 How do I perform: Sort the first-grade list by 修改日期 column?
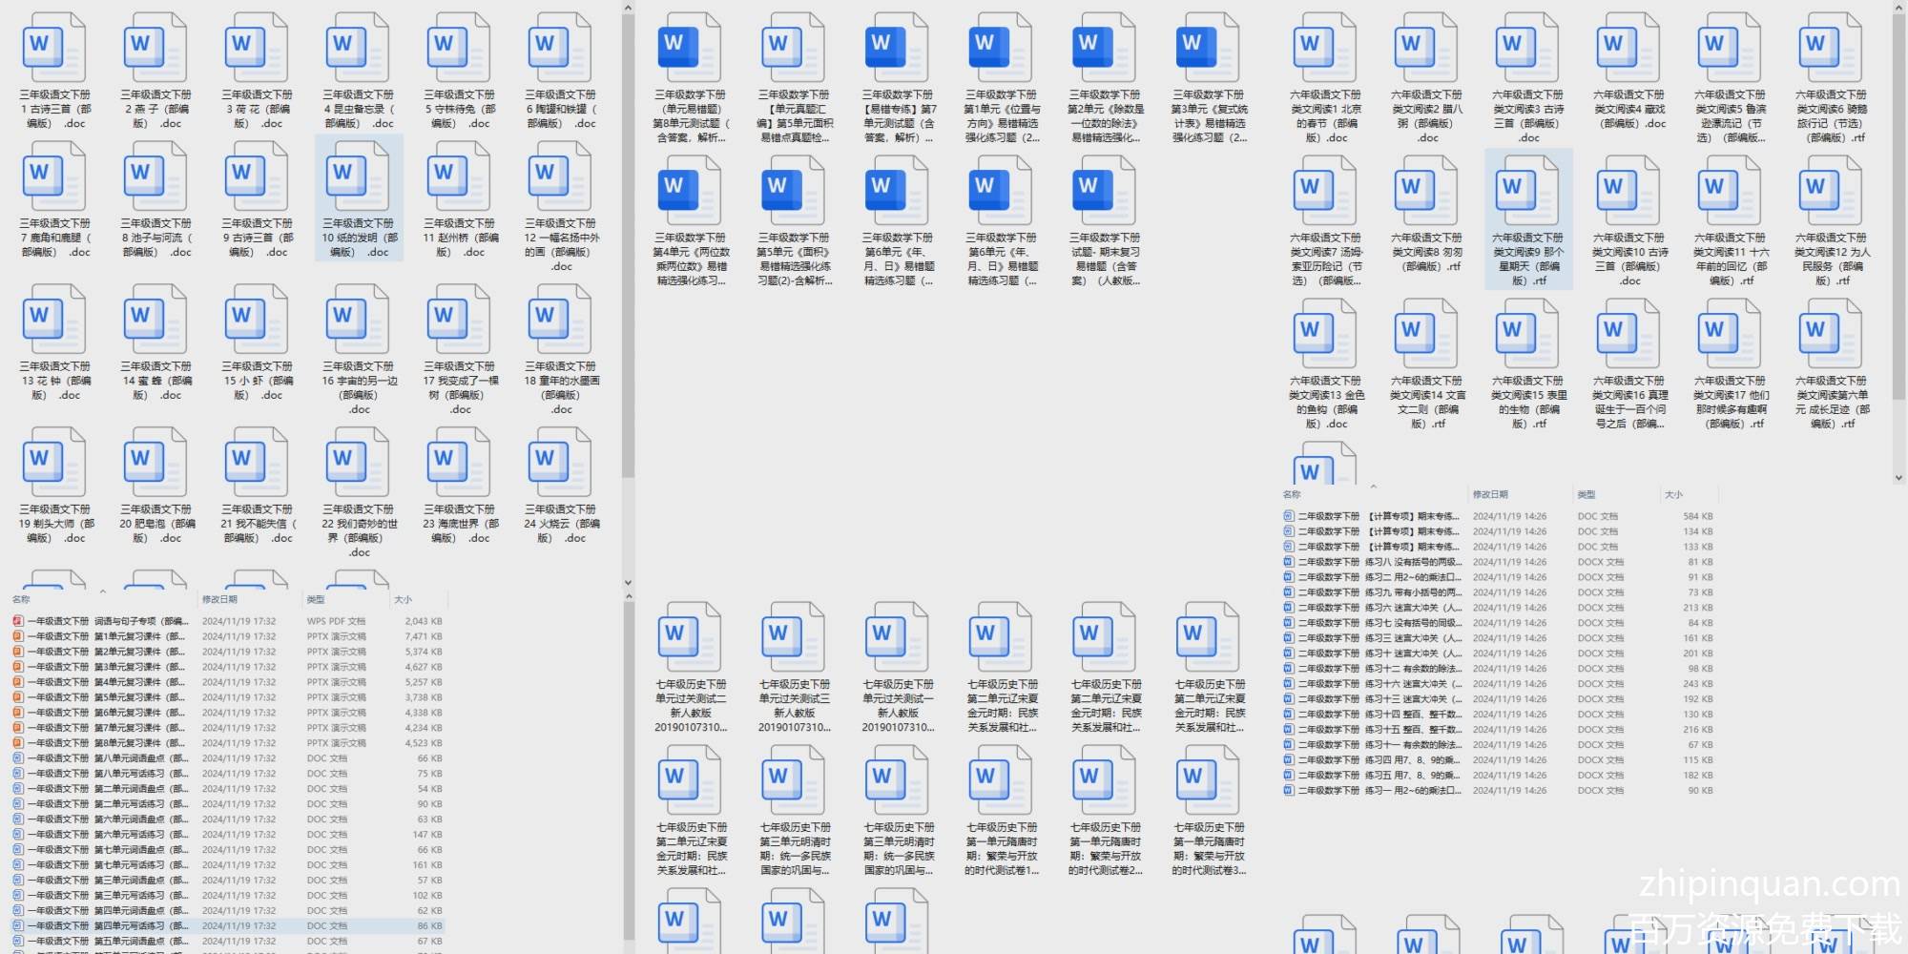pos(219,599)
